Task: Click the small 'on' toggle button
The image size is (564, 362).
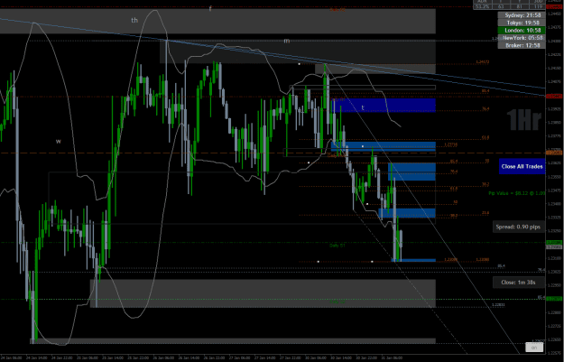Action: 534,348
